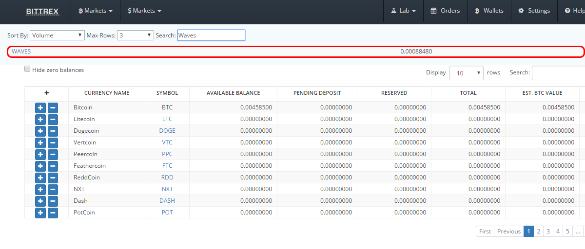Open the Sort By Volume dropdown
The image size is (585, 249).
point(58,35)
